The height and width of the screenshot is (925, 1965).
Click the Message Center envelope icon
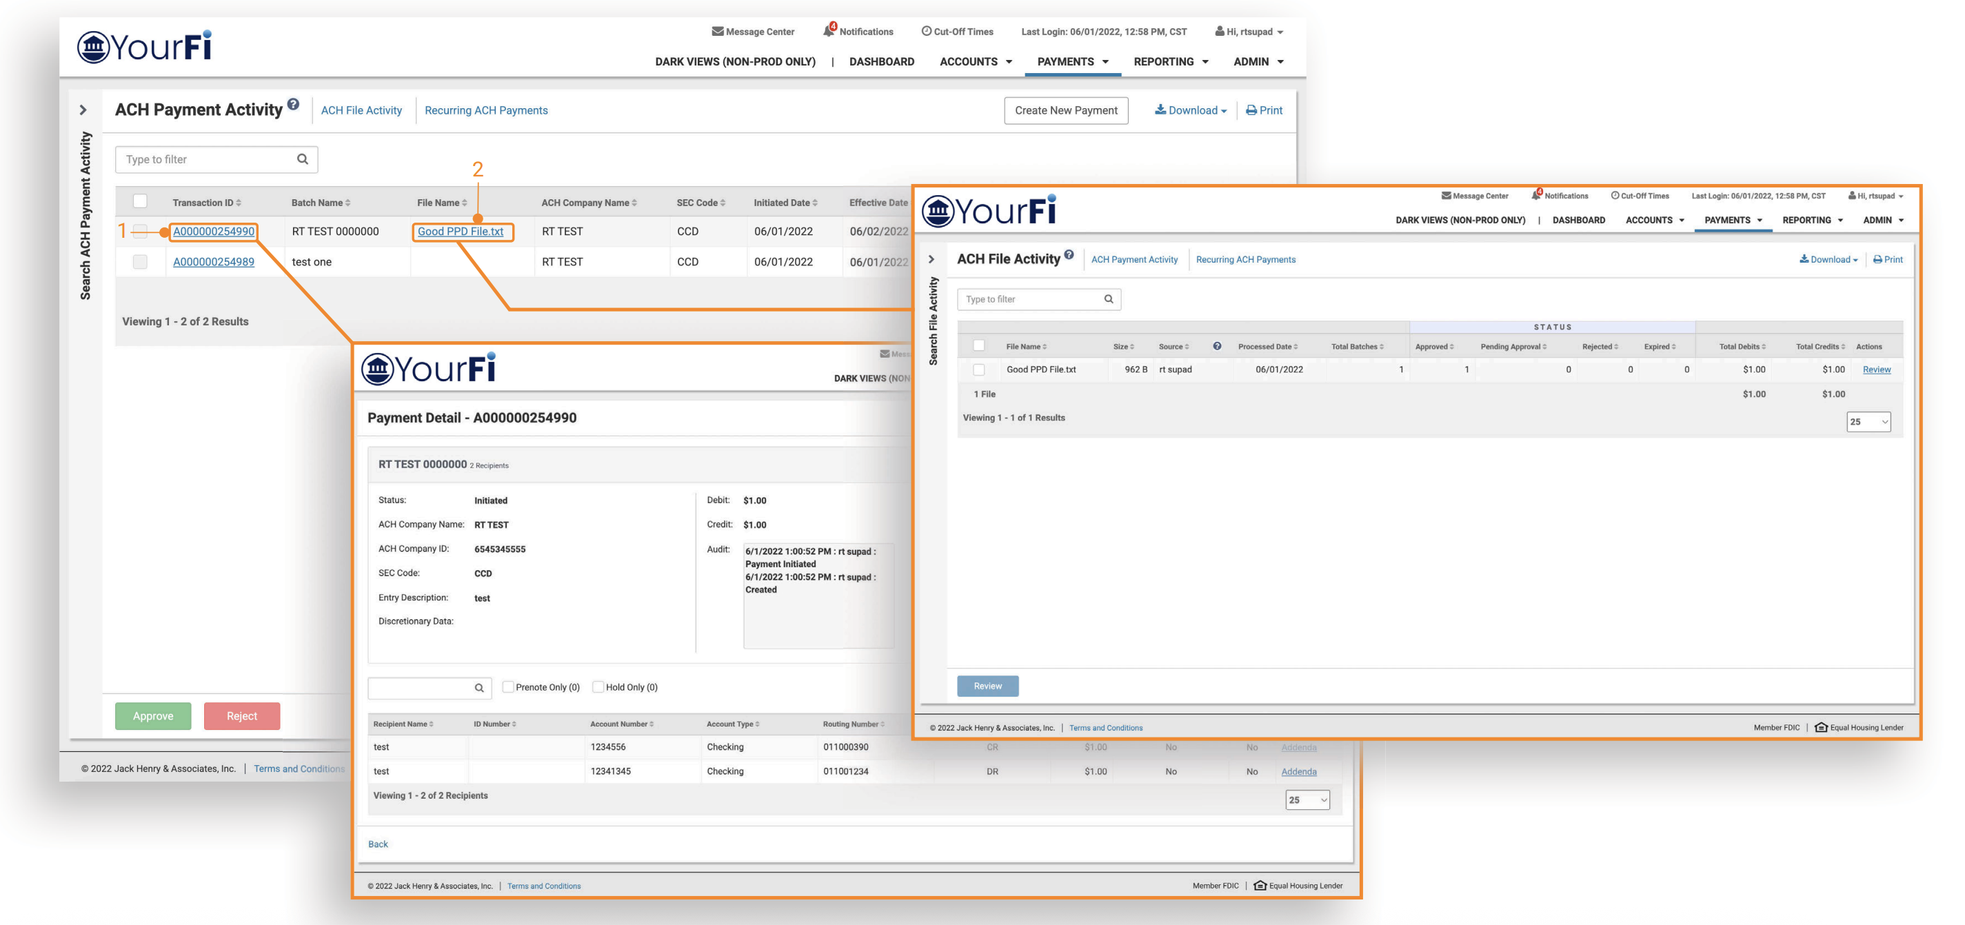coord(717,31)
